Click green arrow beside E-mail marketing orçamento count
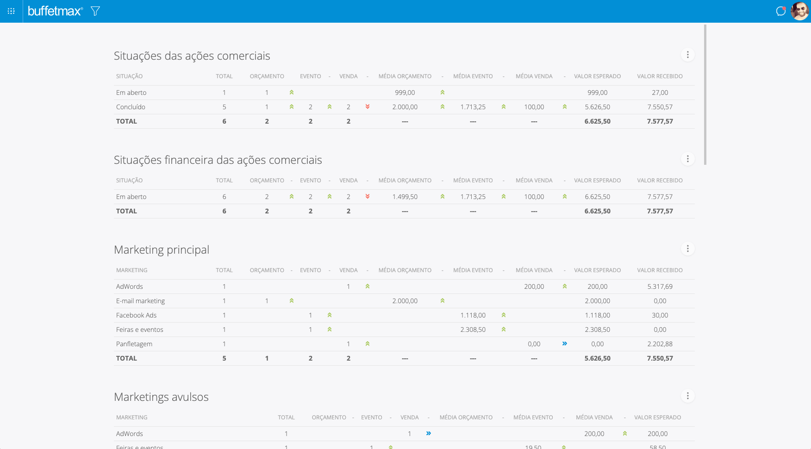Image resolution: width=811 pixels, height=449 pixels. click(x=292, y=301)
